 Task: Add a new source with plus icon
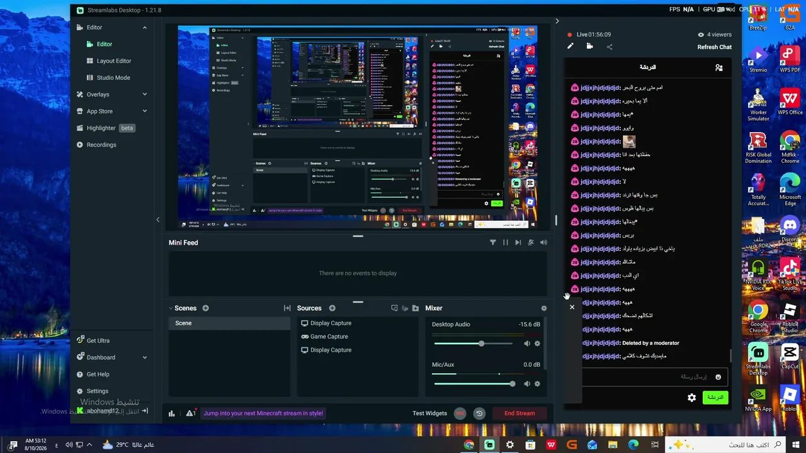tap(332, 308)
